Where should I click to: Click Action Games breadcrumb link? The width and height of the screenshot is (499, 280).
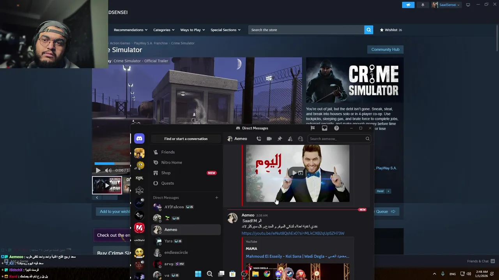[x=120, y=43]
